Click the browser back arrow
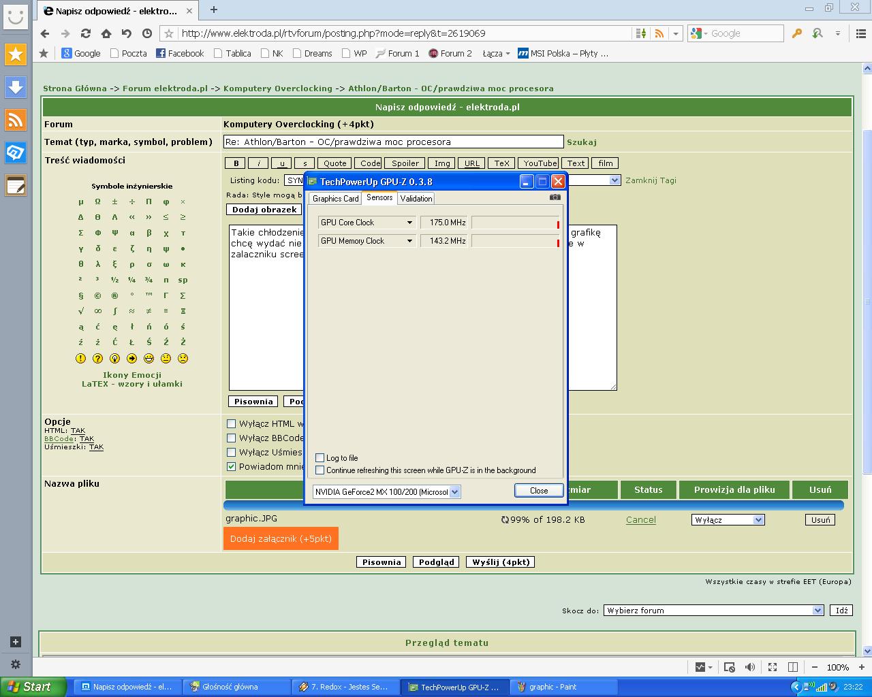 click(x=45, y=33)
